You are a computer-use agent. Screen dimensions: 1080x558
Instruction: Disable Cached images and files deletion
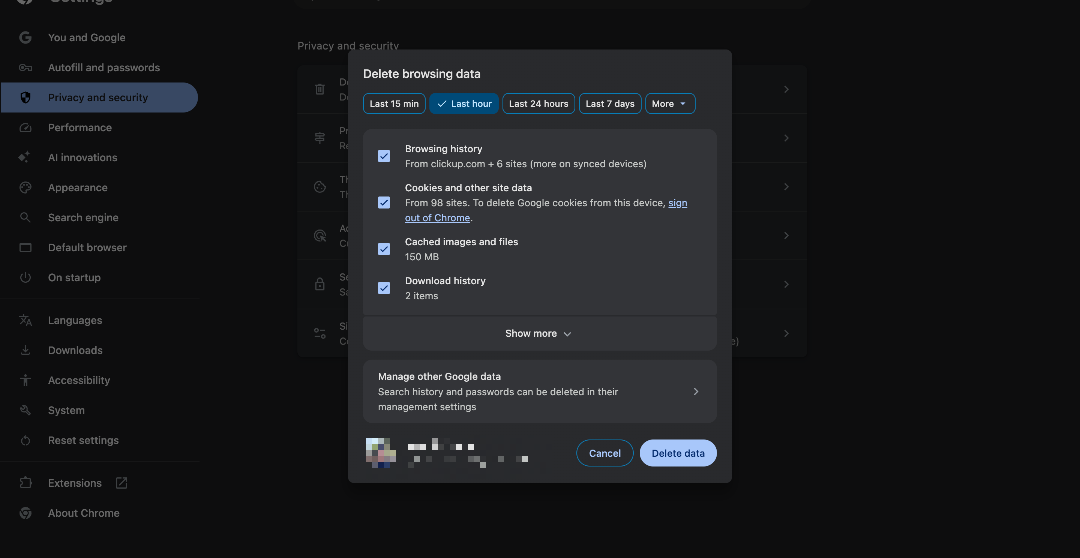384,249
